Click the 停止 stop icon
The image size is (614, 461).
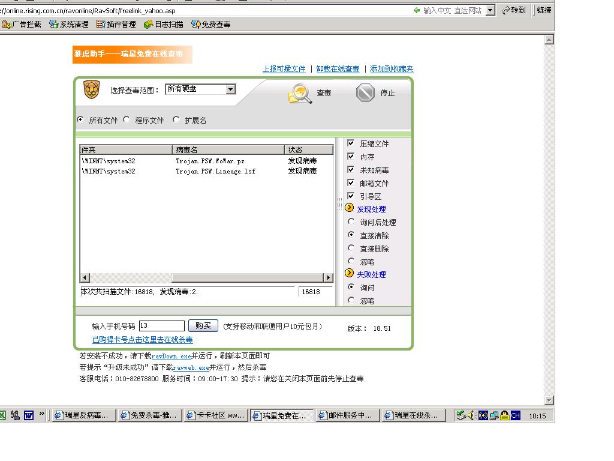[x=365, y=93]
